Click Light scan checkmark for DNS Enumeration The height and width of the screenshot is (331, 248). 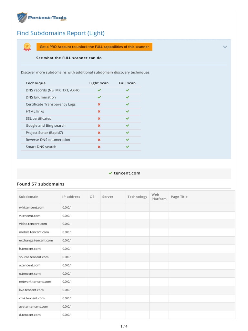99,97
